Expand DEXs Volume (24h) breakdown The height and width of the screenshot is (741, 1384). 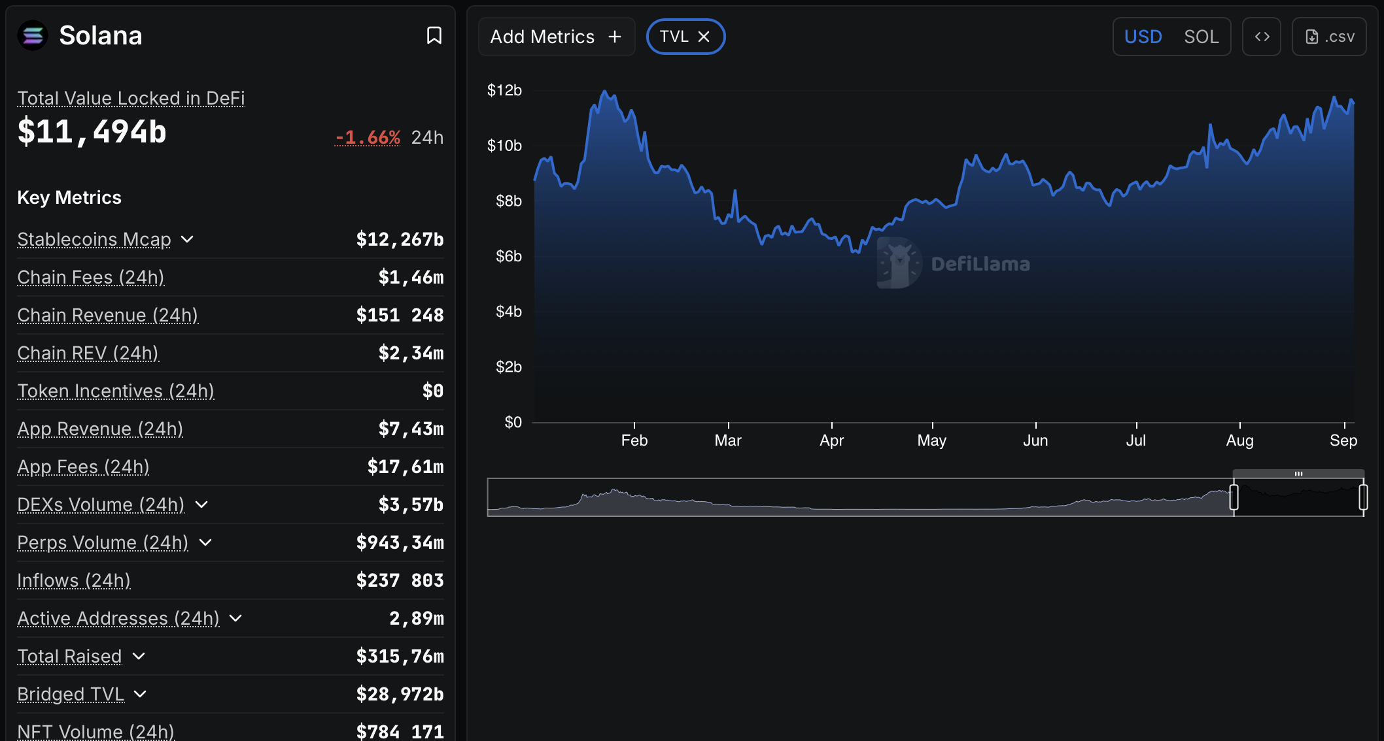pos(201,504)
